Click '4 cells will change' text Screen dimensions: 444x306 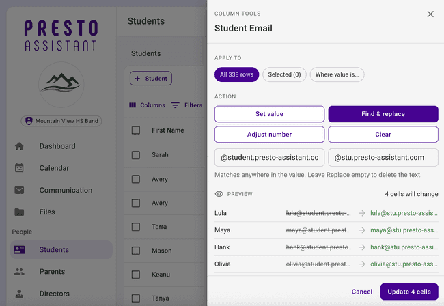411,194
